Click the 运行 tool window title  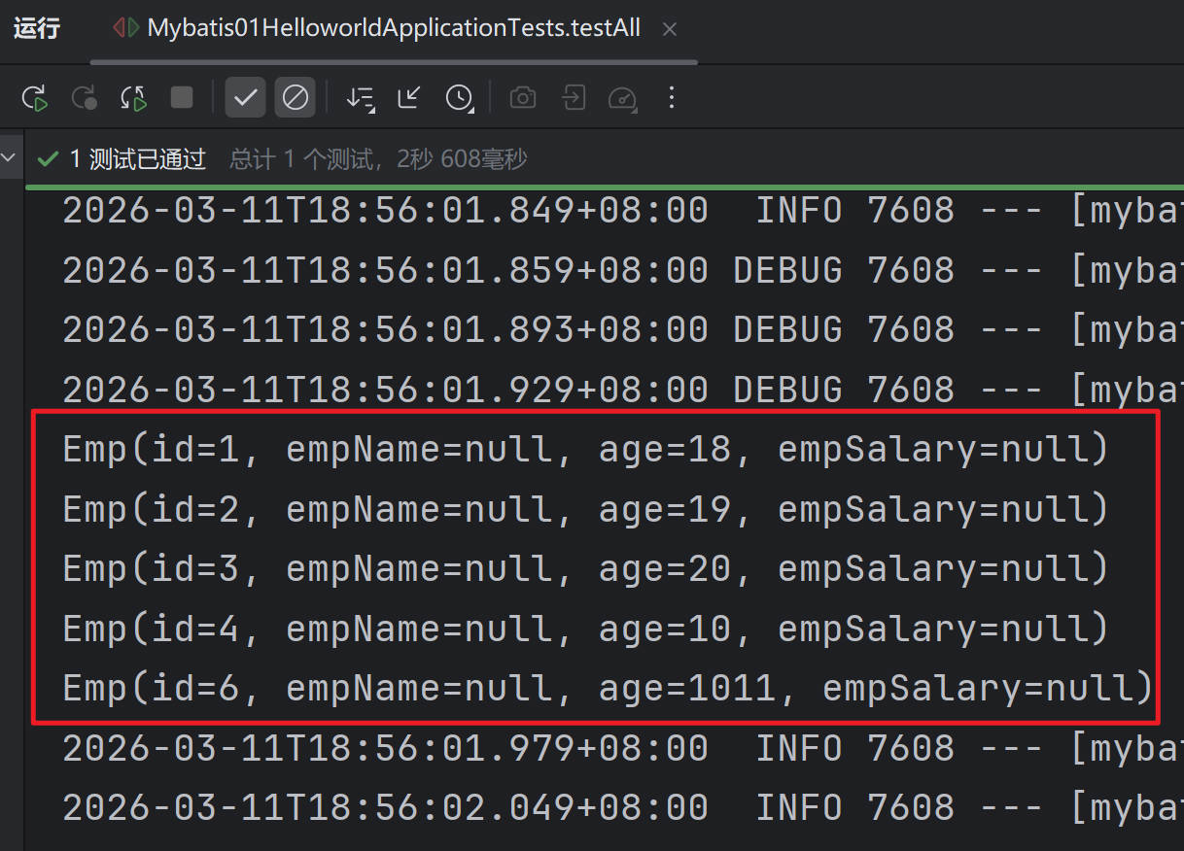coord(37,28)
